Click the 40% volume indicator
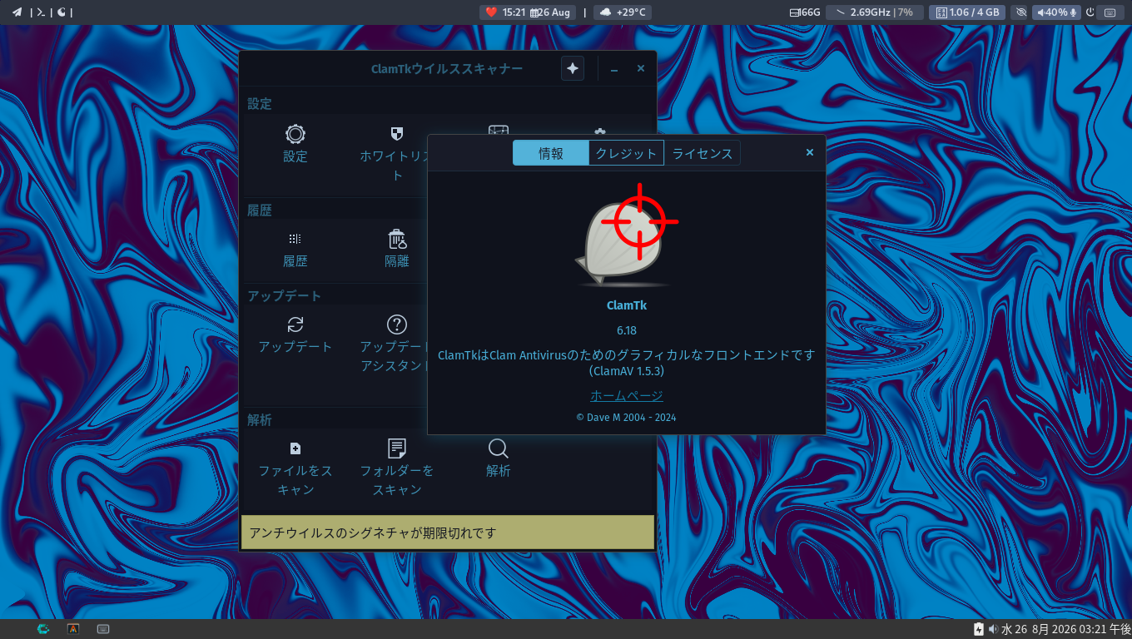Viewport: 1132px width, 639px height. 1052,12
